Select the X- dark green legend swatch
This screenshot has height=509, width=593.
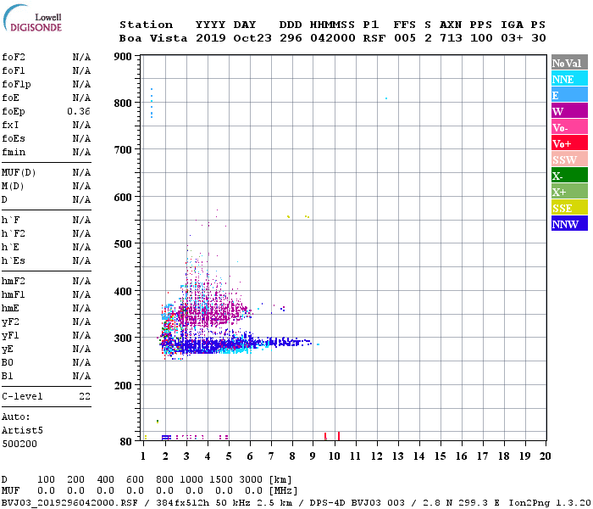coord(569,176)
